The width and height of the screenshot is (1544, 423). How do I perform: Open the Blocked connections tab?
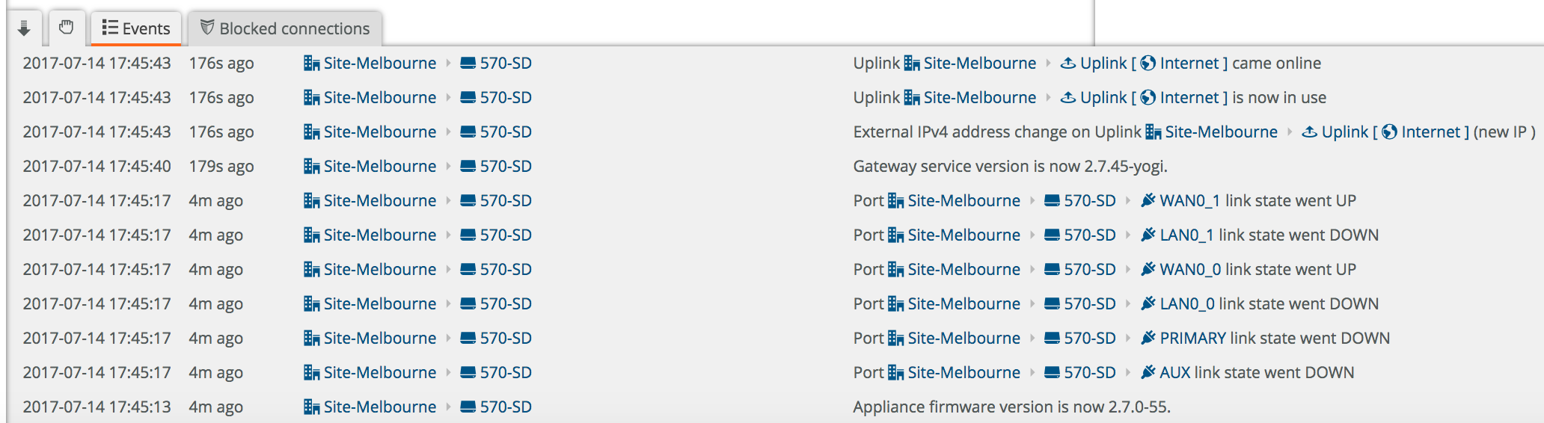pos(285,28)
